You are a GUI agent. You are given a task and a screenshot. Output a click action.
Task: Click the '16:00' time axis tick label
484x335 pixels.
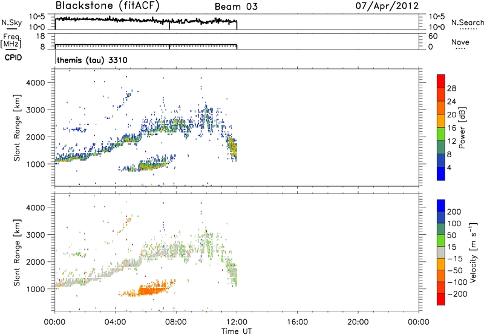point(297,322)
